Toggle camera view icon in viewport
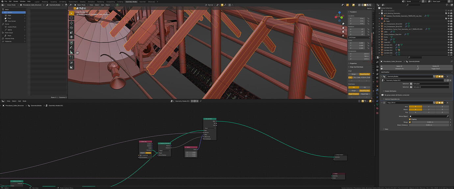454x189 pixels. 343,31
